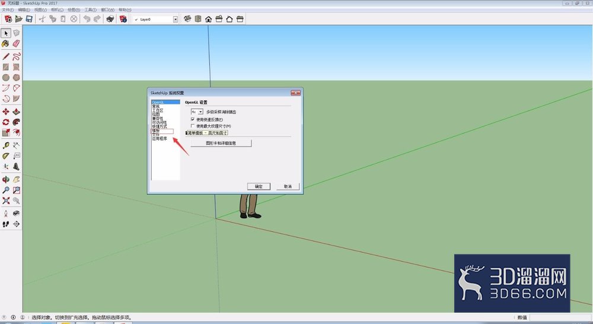
Task: Choose the Offset tool
Action: (x=16, y=132)
